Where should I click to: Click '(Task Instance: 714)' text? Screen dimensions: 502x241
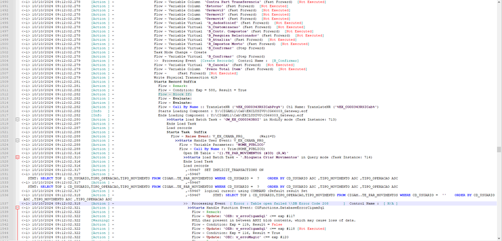pyautogui.click(x=351, y=157)
